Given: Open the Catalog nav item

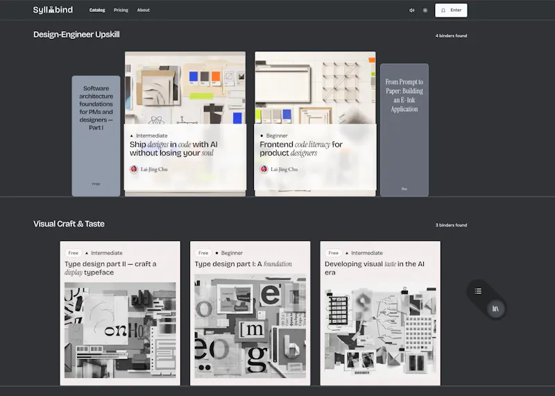Looking at the screenshot, I should 97,10.
